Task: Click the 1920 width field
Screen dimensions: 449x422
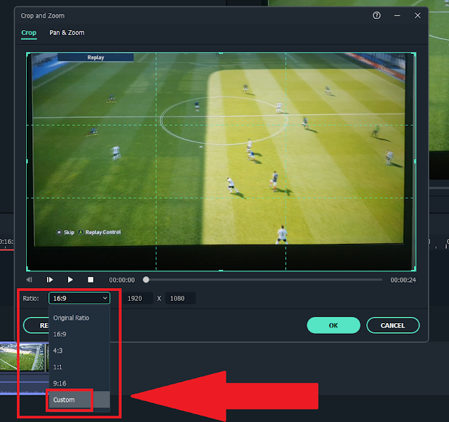Action: click(x=138, y=298)
